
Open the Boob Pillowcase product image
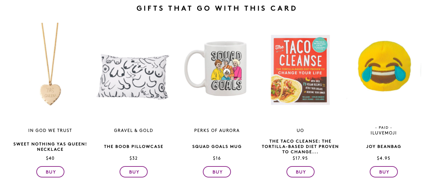133,76
